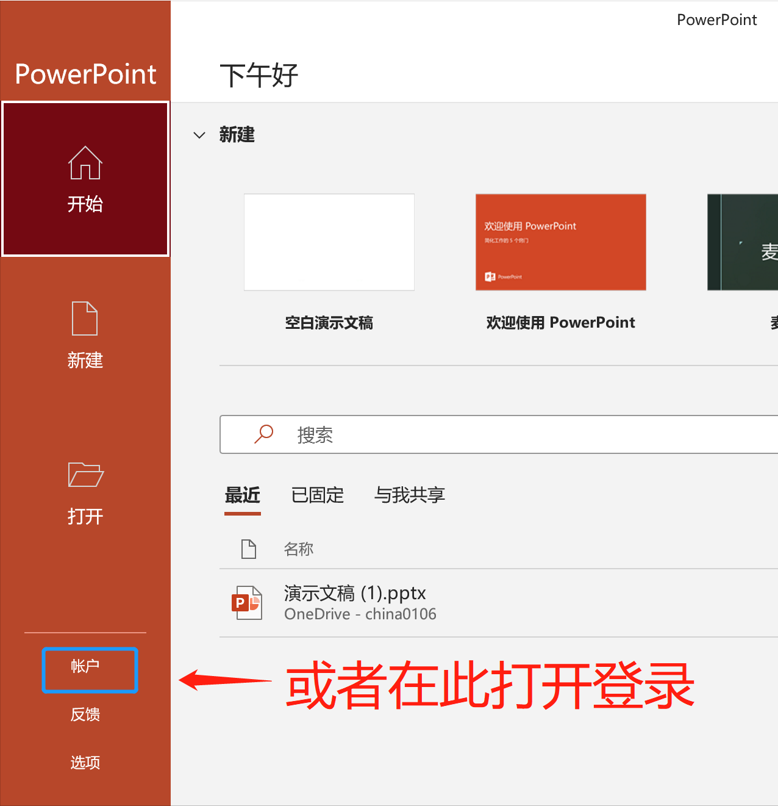Click the Open (打开) folder icon

pyautogui.click(x=85, y=475)
